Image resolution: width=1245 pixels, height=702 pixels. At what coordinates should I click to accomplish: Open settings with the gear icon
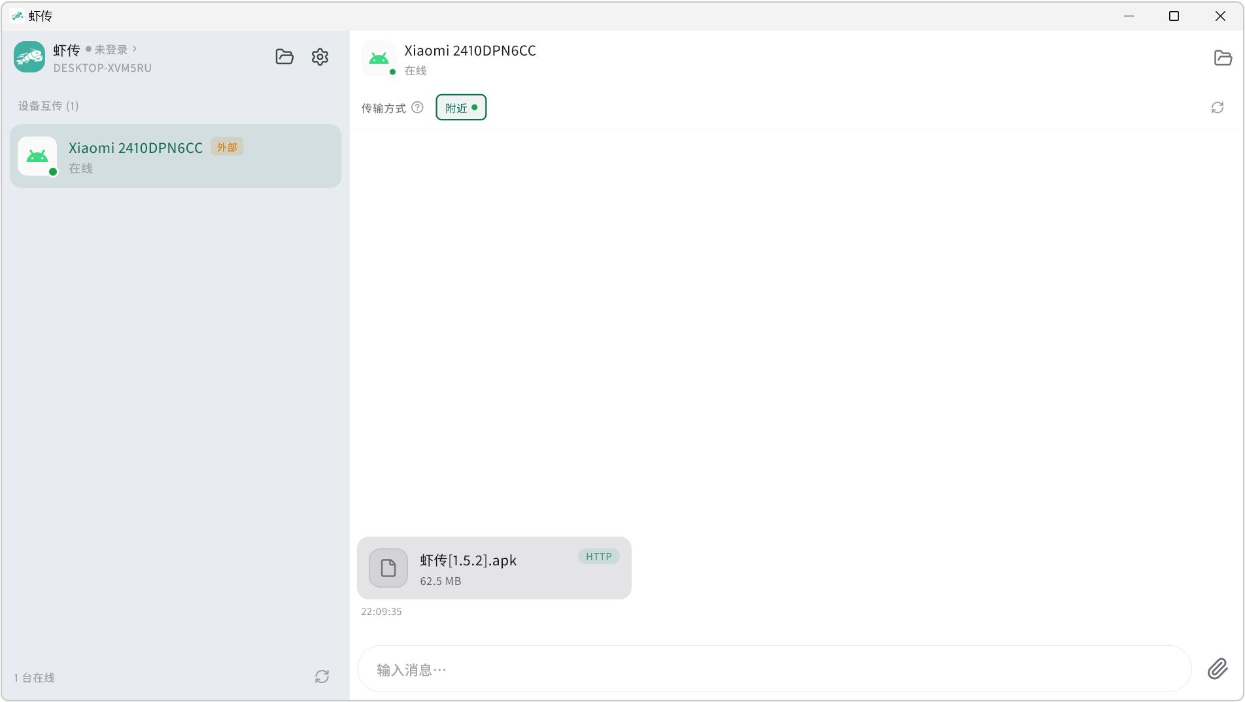(320, 57)
